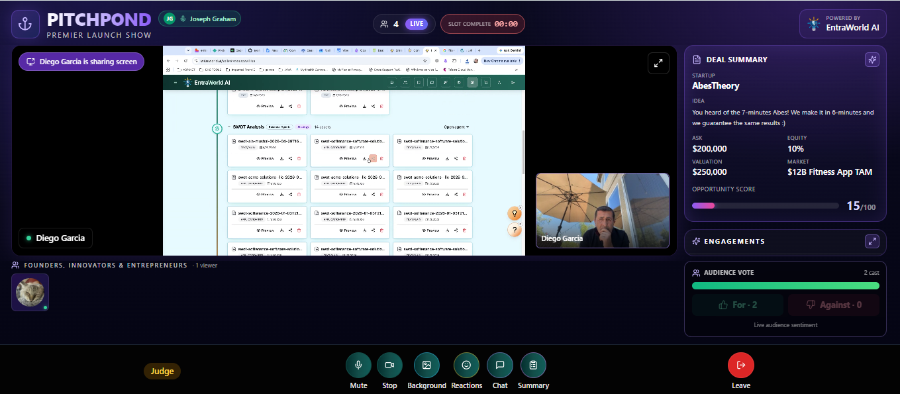The width and height of the screenshot is (900, 394).
Task: Click the 2 cast vote count
Action: pos(872,273)
